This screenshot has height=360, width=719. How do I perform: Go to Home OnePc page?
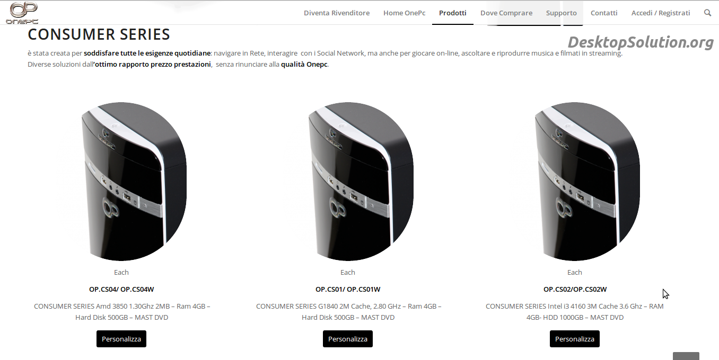tap(404, 13)
